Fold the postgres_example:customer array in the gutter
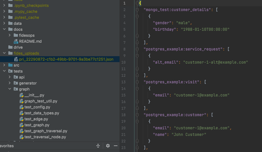The width and height of the screenshot is (262, 152). click(137, 115)
